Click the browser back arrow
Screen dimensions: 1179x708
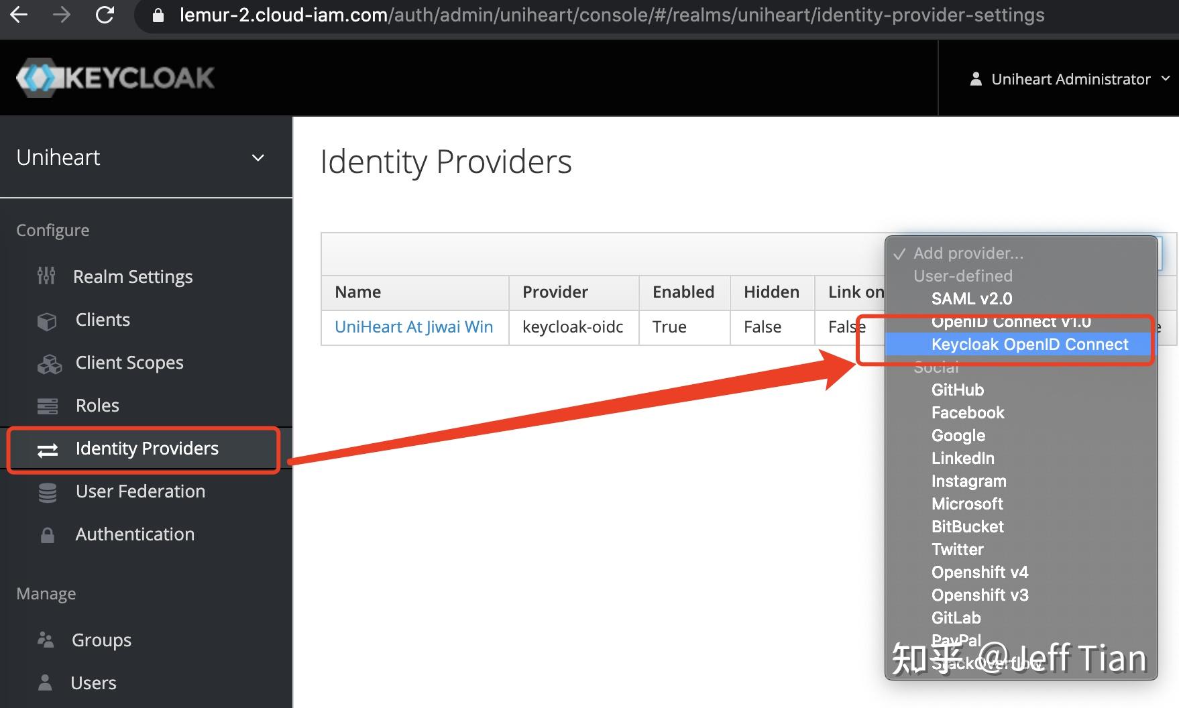[19, 15]
